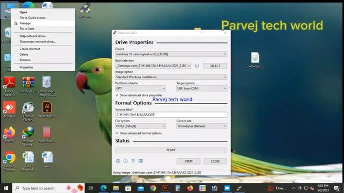This screenshot has width=344, height=193.
Task: Launch Google Chrome desktop shortcut
Action: coord(9,161)
